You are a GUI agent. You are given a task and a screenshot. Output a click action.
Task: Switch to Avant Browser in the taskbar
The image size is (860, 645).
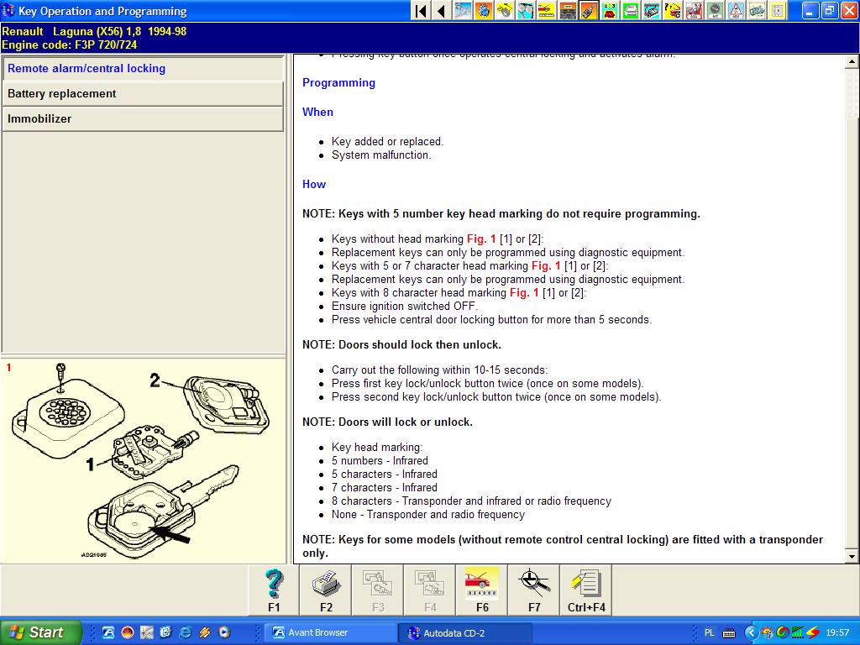click(x=331, y=633)
